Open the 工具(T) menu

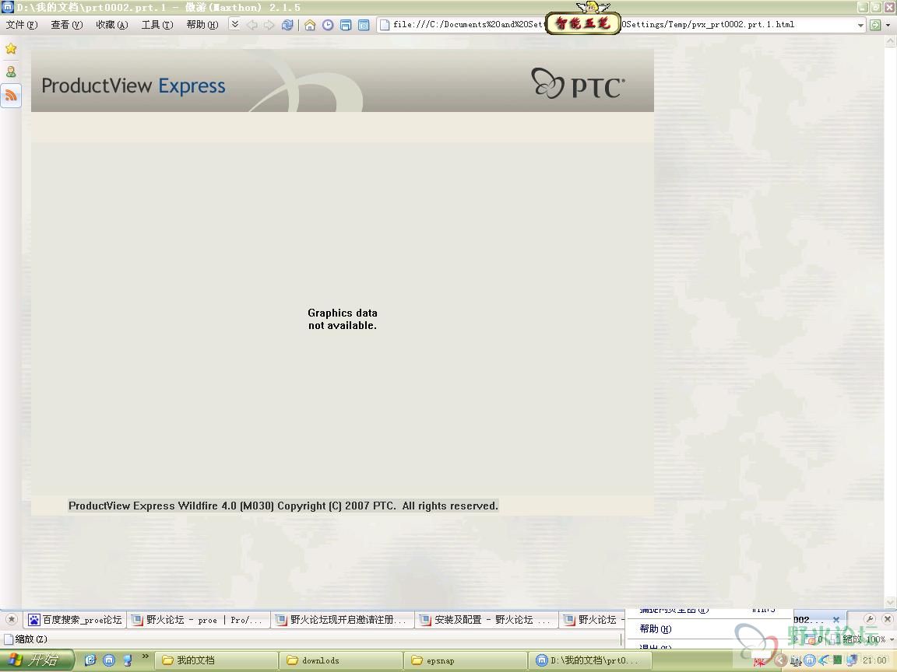click(157, 25)
